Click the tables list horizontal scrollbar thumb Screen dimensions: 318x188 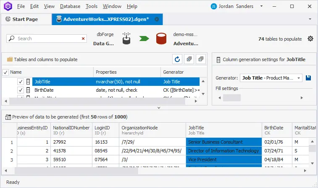(97, 101)
